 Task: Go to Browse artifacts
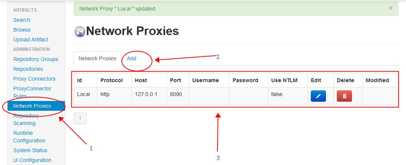pyautogui.click(x=22, y=30)
